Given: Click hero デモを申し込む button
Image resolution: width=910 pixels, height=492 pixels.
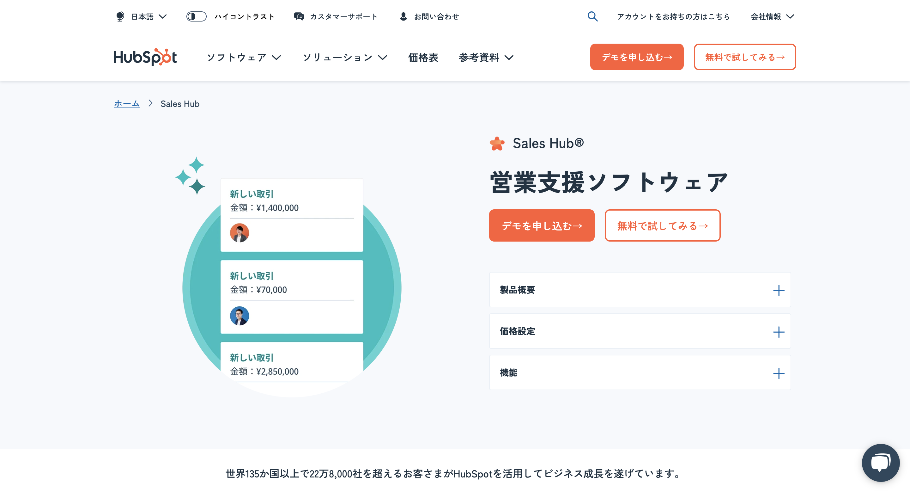Looking at the screenshot, I should 542,225.
